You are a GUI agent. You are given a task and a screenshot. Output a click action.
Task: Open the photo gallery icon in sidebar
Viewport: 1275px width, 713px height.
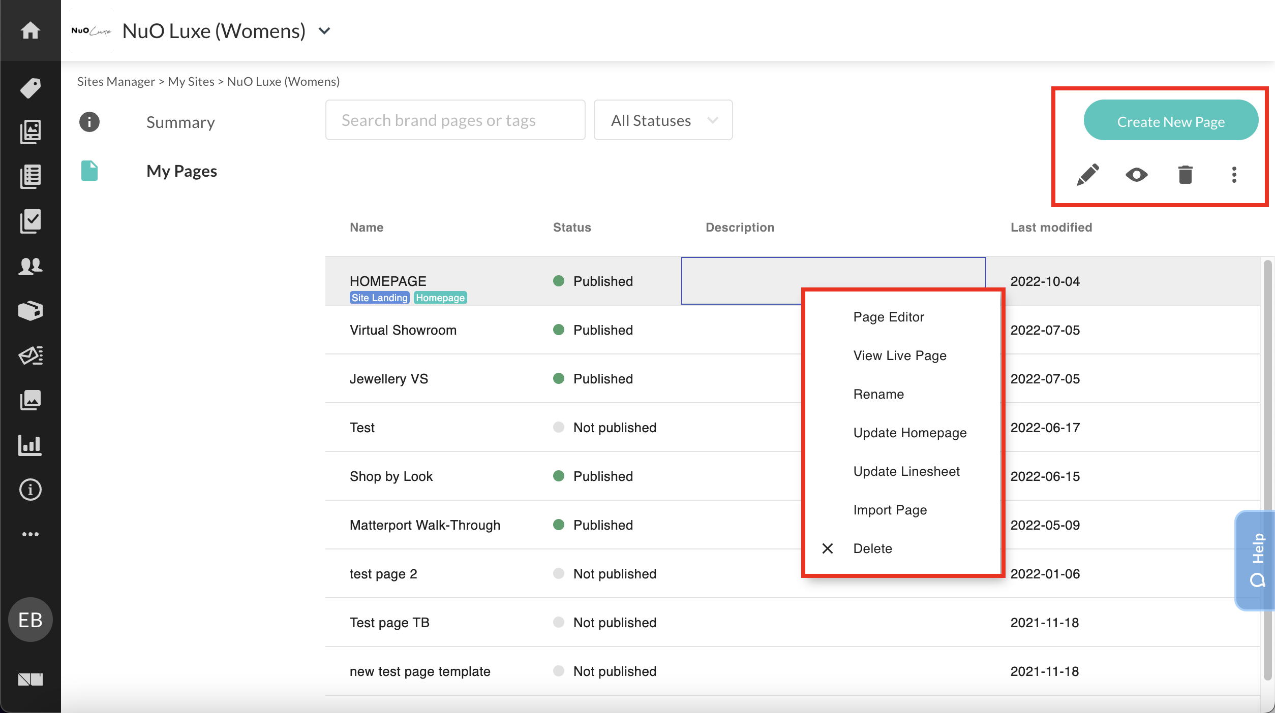[31, 400]
